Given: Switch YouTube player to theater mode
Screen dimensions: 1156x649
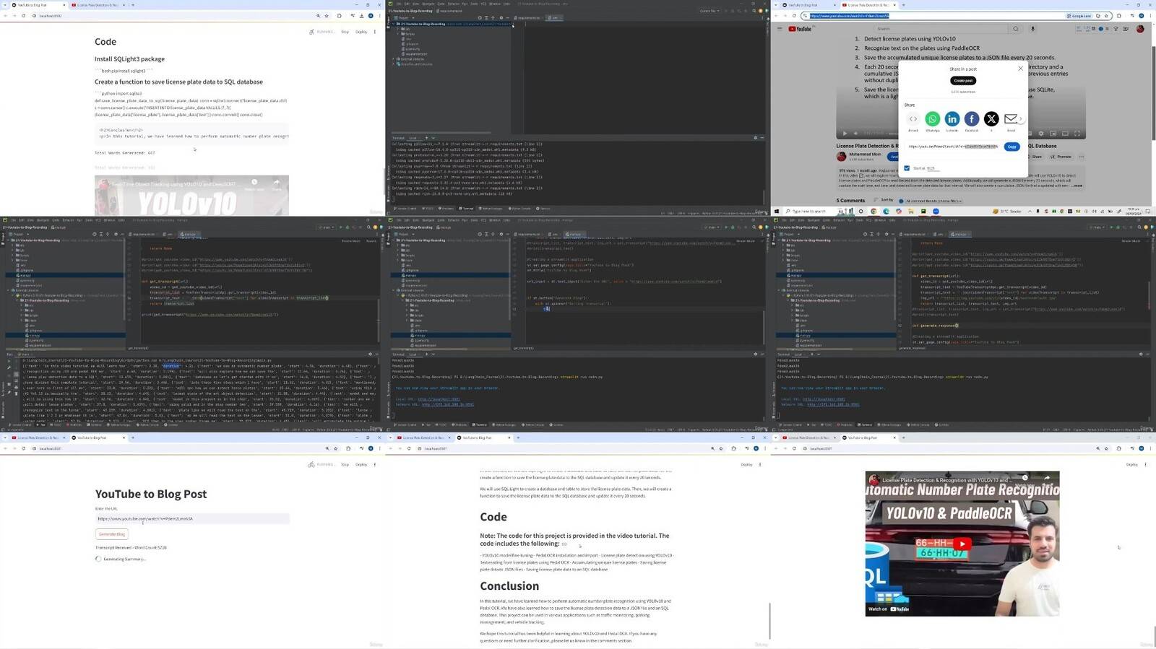Looking at the screenshot, I should (x=1065, y=134).
